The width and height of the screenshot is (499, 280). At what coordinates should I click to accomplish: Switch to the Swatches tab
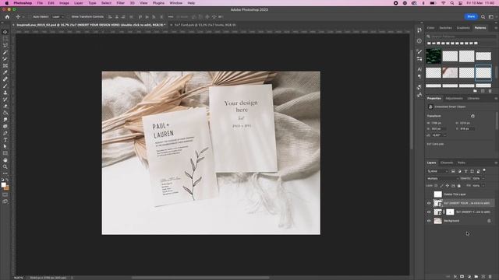[x=445, y=28]
